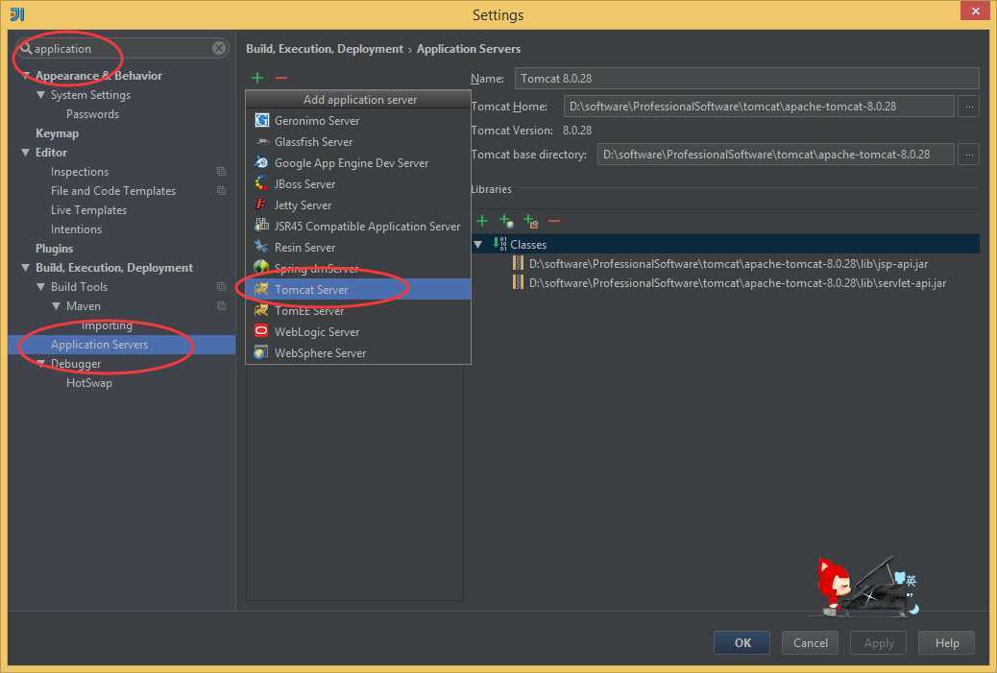Click the OK button
Screen dimensions: 997x673
(x=742, y=642)
